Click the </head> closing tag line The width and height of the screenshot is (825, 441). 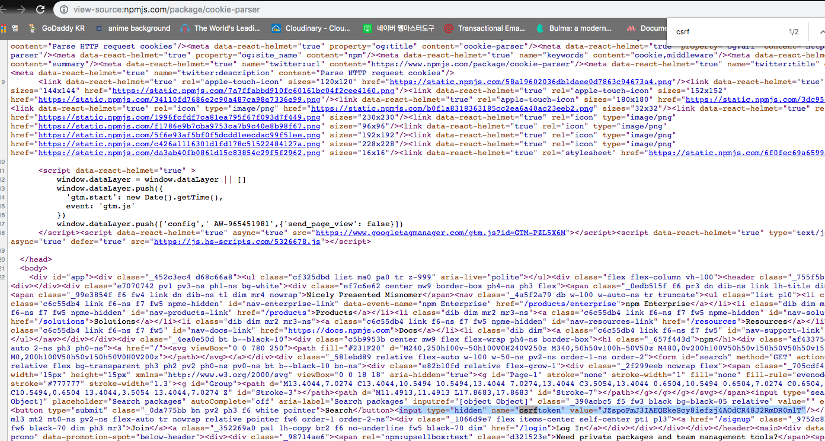click(x=36, y=259)
